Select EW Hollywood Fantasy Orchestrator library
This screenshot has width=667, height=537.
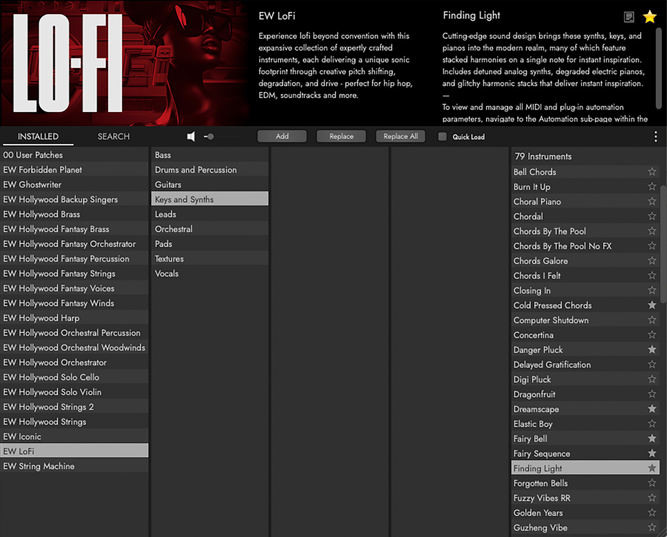(x=75, y=244)
